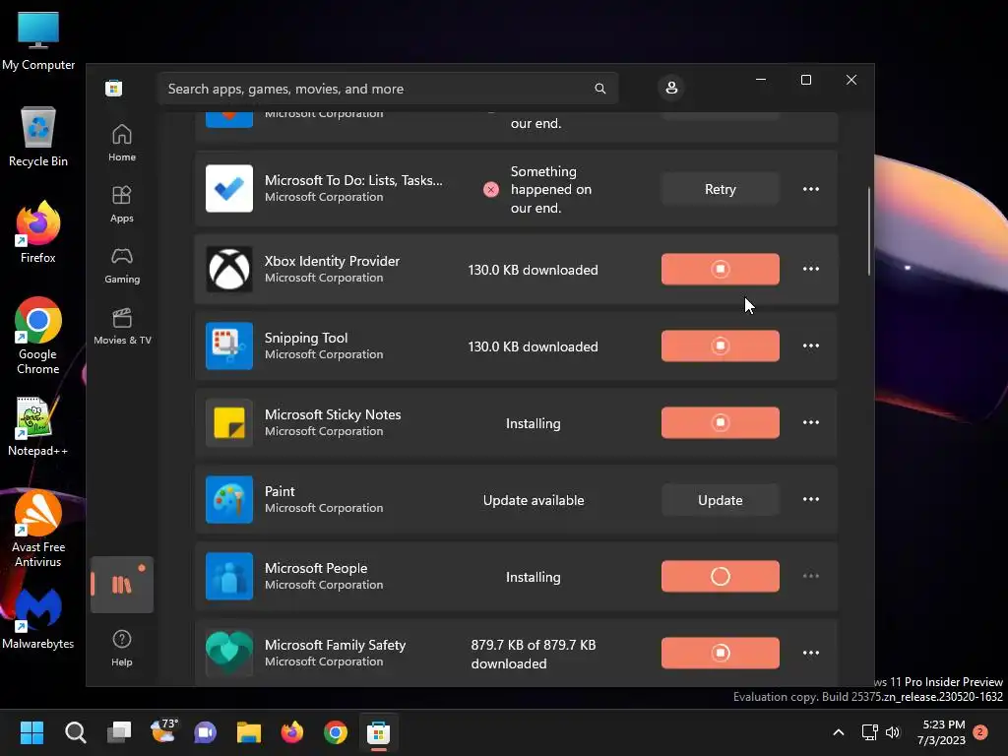Update the Paint app

click(720, 499)
